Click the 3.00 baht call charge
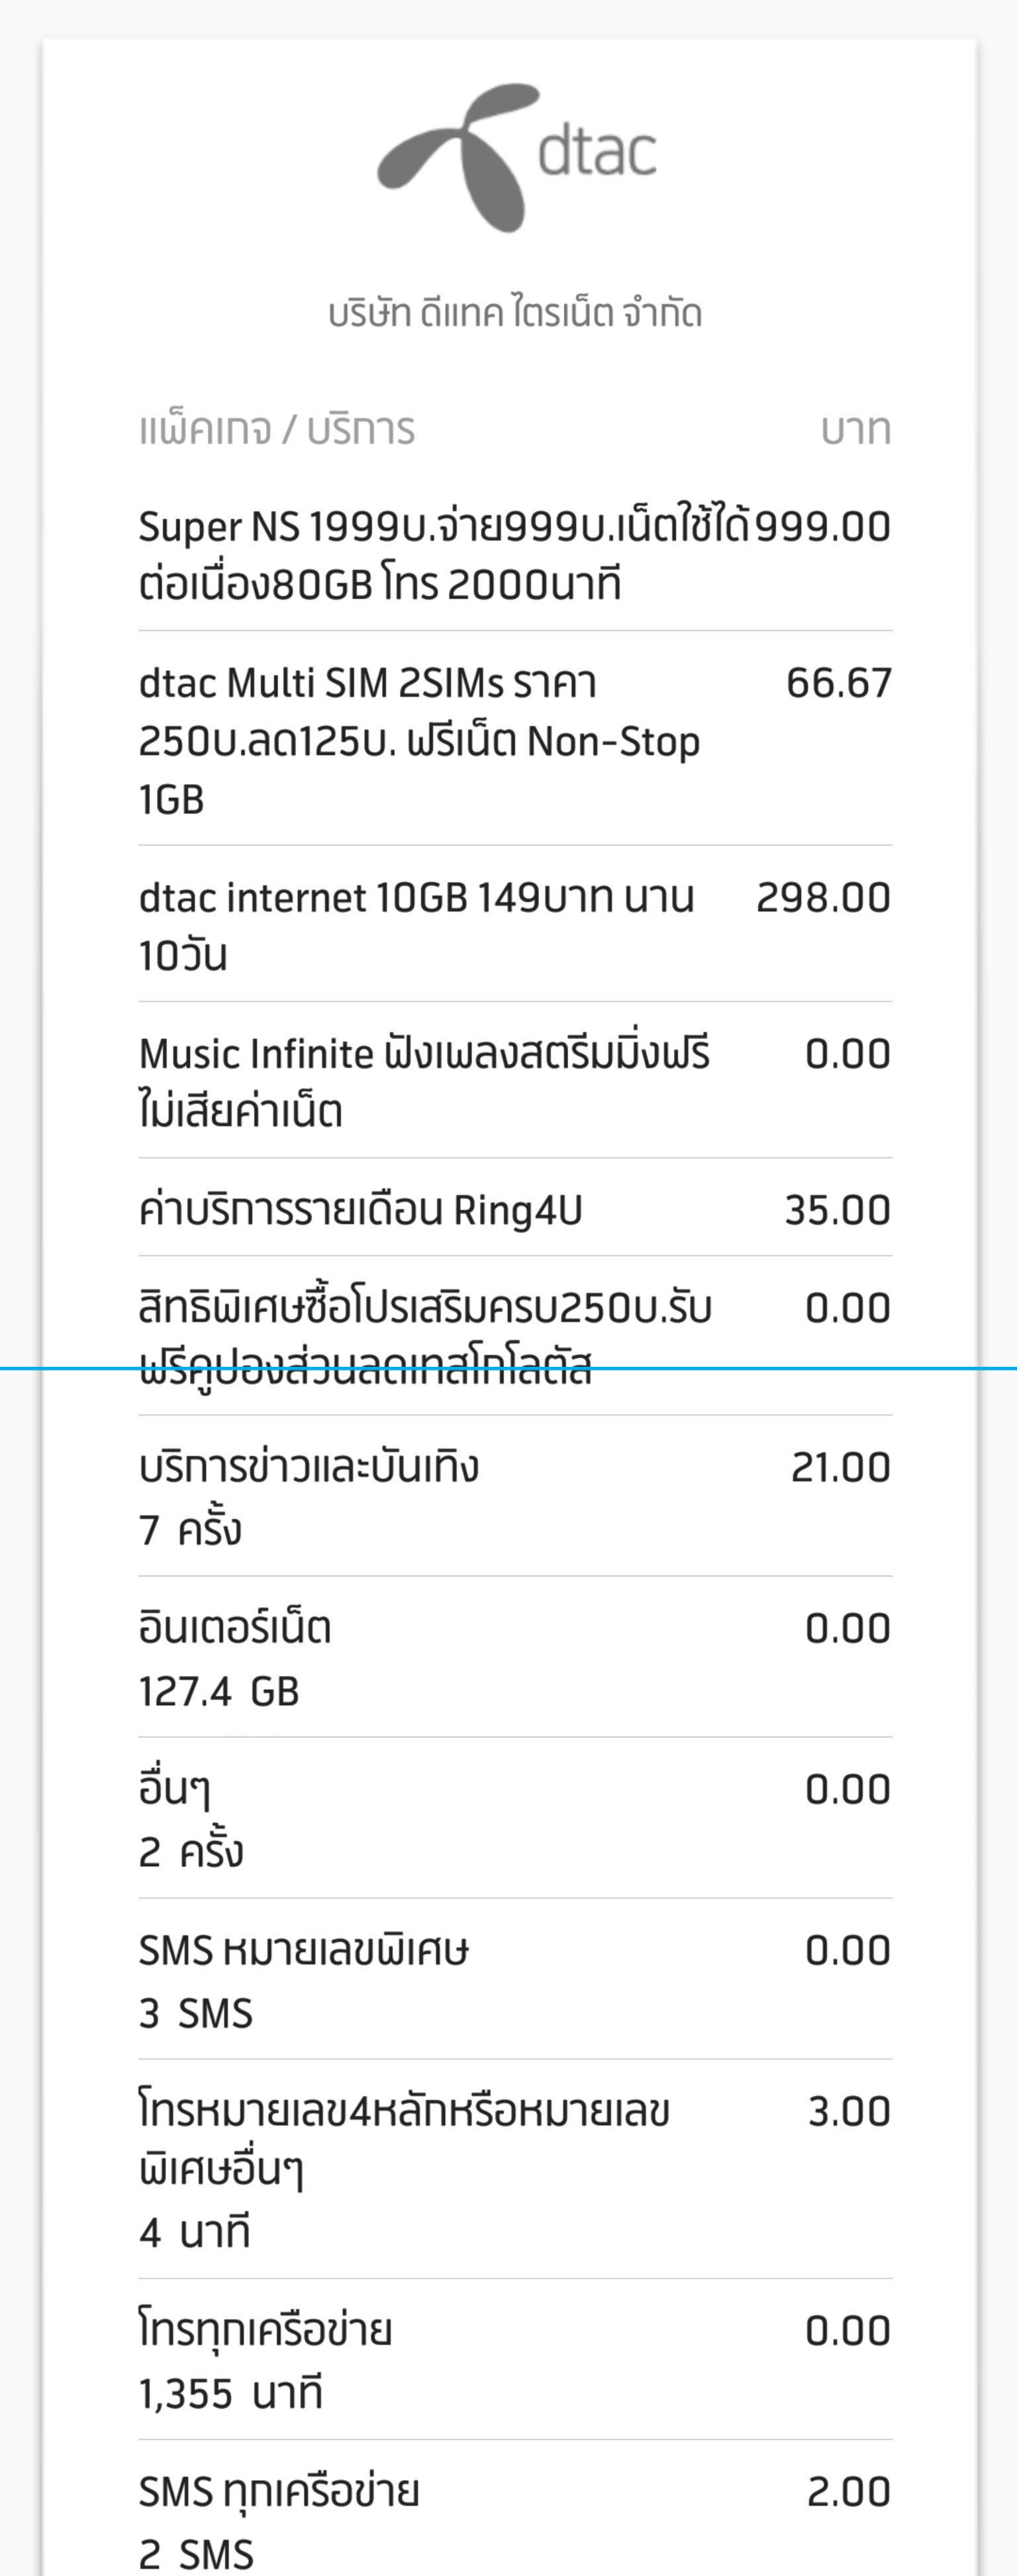 click(848, 2111)
